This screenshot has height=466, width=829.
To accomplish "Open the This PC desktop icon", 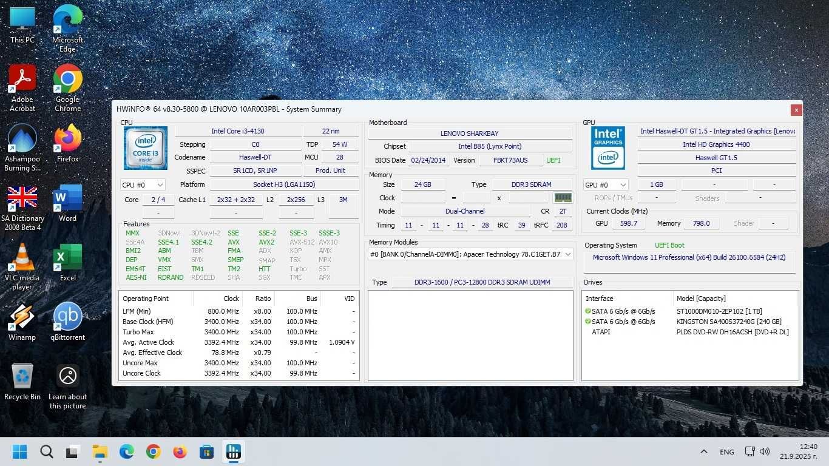I will point(22,24).
